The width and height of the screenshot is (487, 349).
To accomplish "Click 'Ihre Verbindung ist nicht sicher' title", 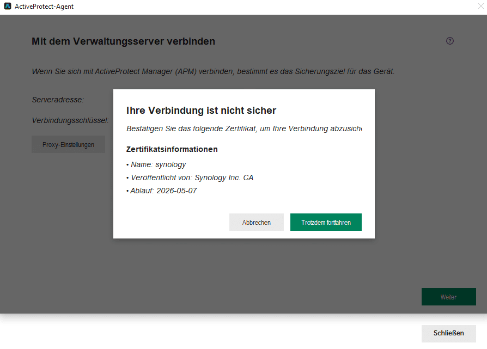I will point(201,111).
